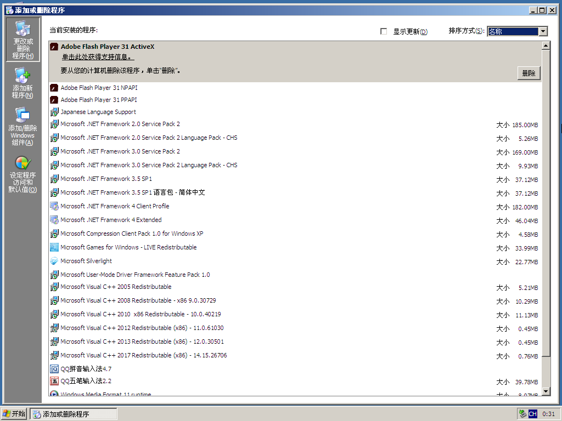Image resolution: width=562 pixels, height=421 pixels.
Task: Click the Adobe Flash Player 31 NPAPI icon
Action: [x=54, y=88]
